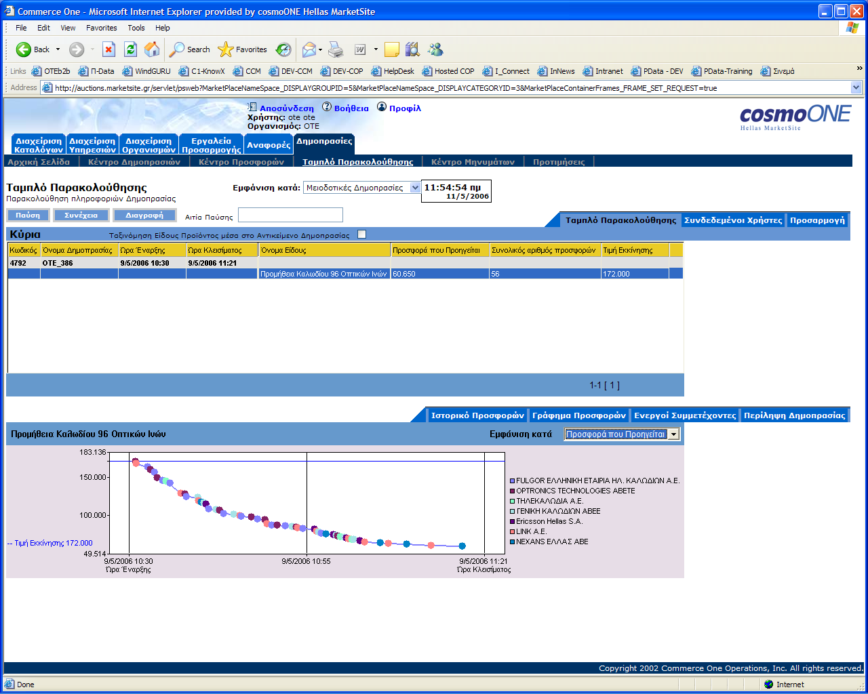Print the page with the printer icon
The width and height of the screenshot is (868, 694).
coord(336,49)
